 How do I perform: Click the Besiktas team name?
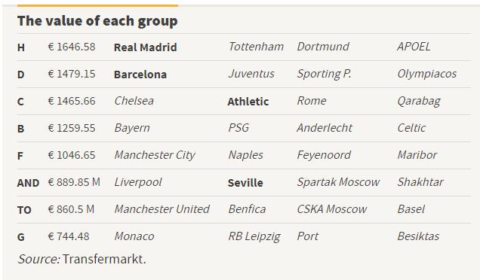click(418, 236)
